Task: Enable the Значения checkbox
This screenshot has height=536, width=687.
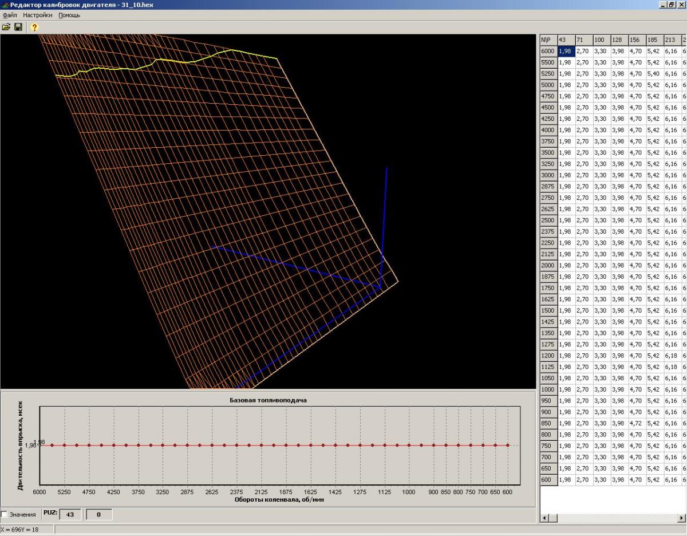Action: click(x=5, y=514)
